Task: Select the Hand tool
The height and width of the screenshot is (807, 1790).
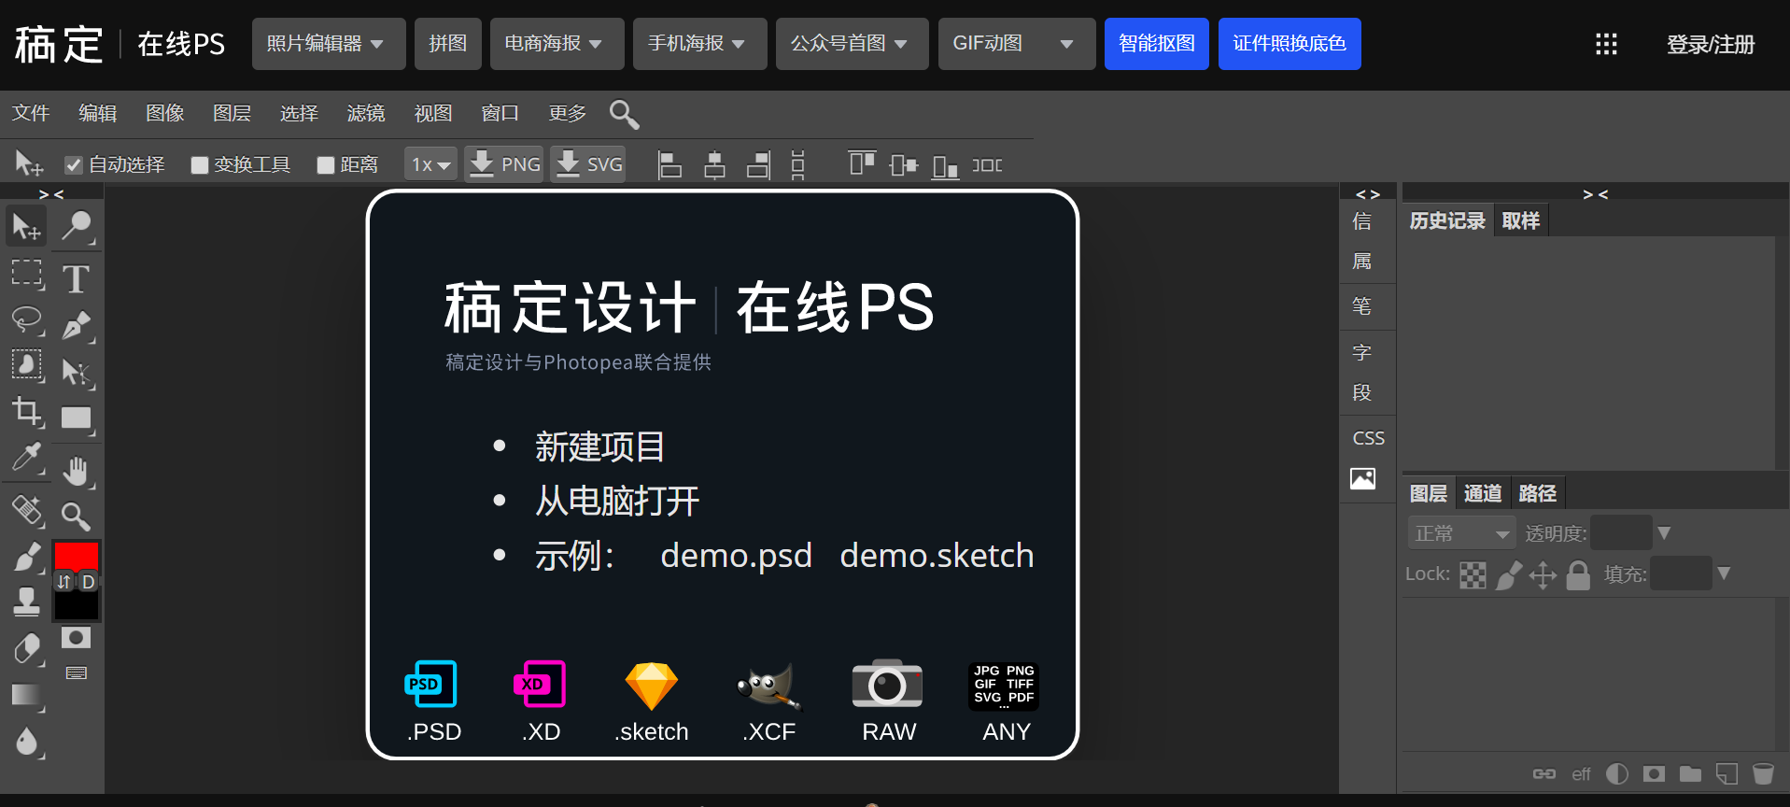Action: 76,471
